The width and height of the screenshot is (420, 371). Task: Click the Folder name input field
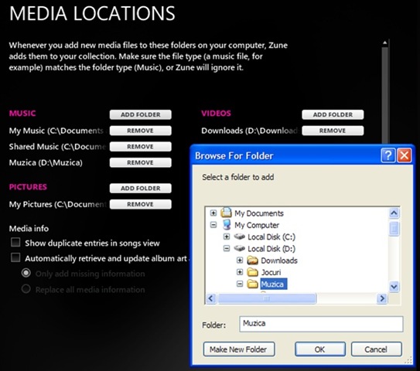click(x=321, y=324)
